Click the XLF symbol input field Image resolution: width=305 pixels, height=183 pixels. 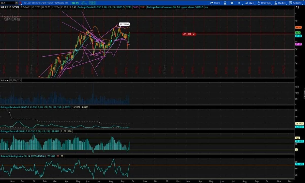(8, 3)
